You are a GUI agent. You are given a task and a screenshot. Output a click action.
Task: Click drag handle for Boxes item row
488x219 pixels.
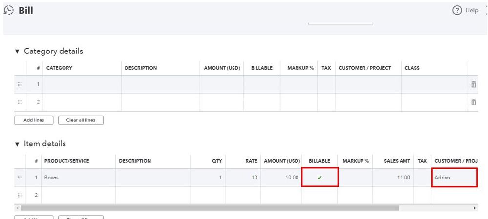click(20, 178)
